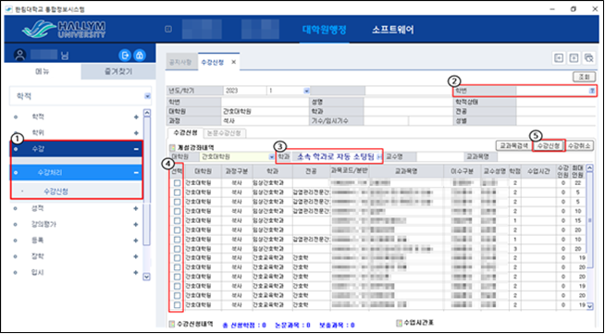Open the 대학원 dropdown set to 간호대학원
Screen dimensions: 605x334
238,157
